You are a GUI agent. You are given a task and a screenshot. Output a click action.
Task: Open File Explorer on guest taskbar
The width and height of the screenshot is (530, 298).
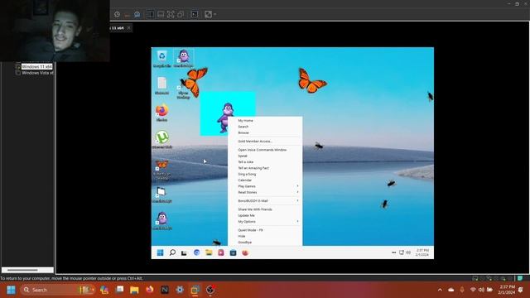point(209,252)
